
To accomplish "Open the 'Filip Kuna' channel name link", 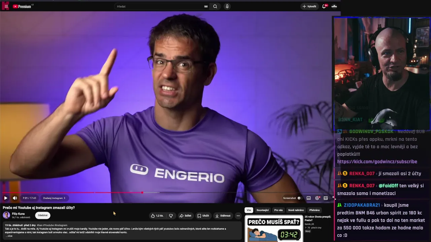I will (18, 214).
